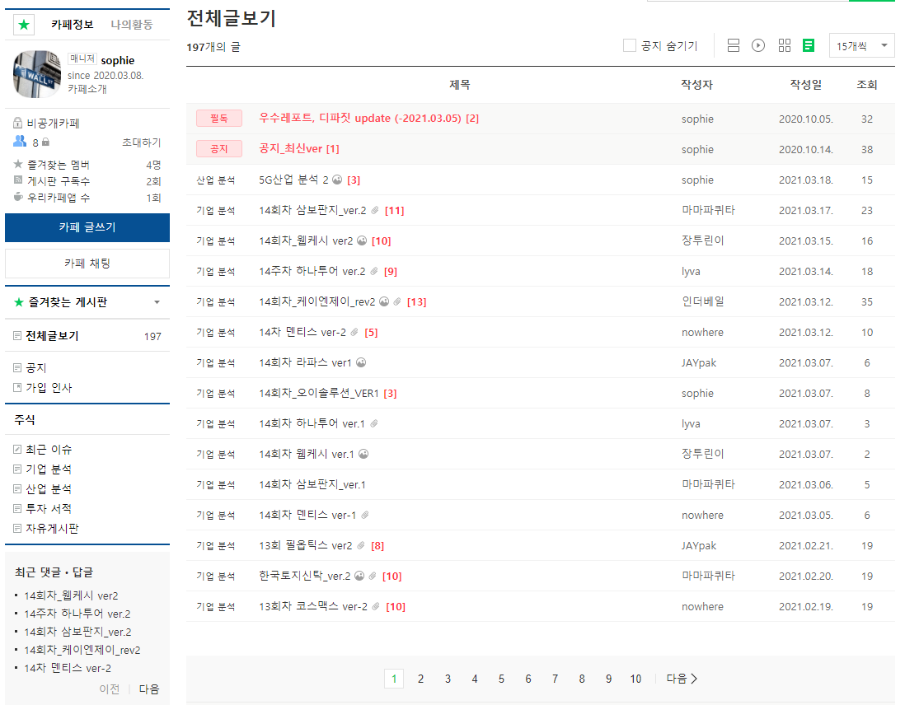Image resolution: width=905 pixels, height=705 pixels.
Task: Click image icon on 14회자 라파스 ver1
Action: [x=361, y=362]
